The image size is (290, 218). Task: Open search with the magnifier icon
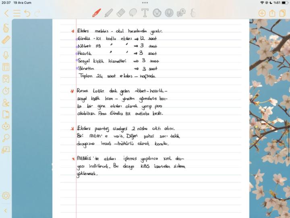point(6,138)
